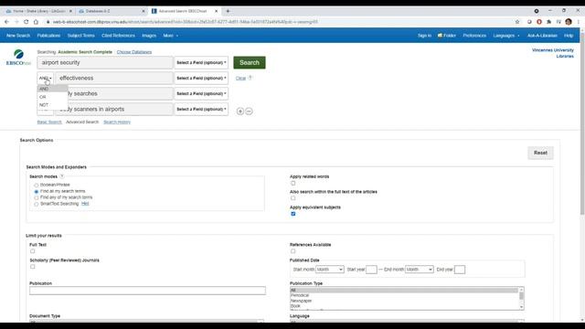Choose NOT from operator list
The height and width of the screenshot is (329, 585).
click(x=52, y=105)
